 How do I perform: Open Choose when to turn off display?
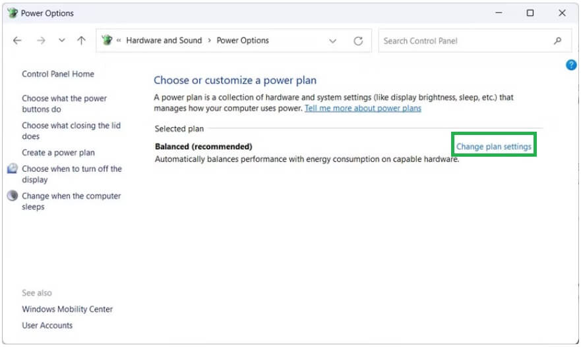[x=71, y=174]
